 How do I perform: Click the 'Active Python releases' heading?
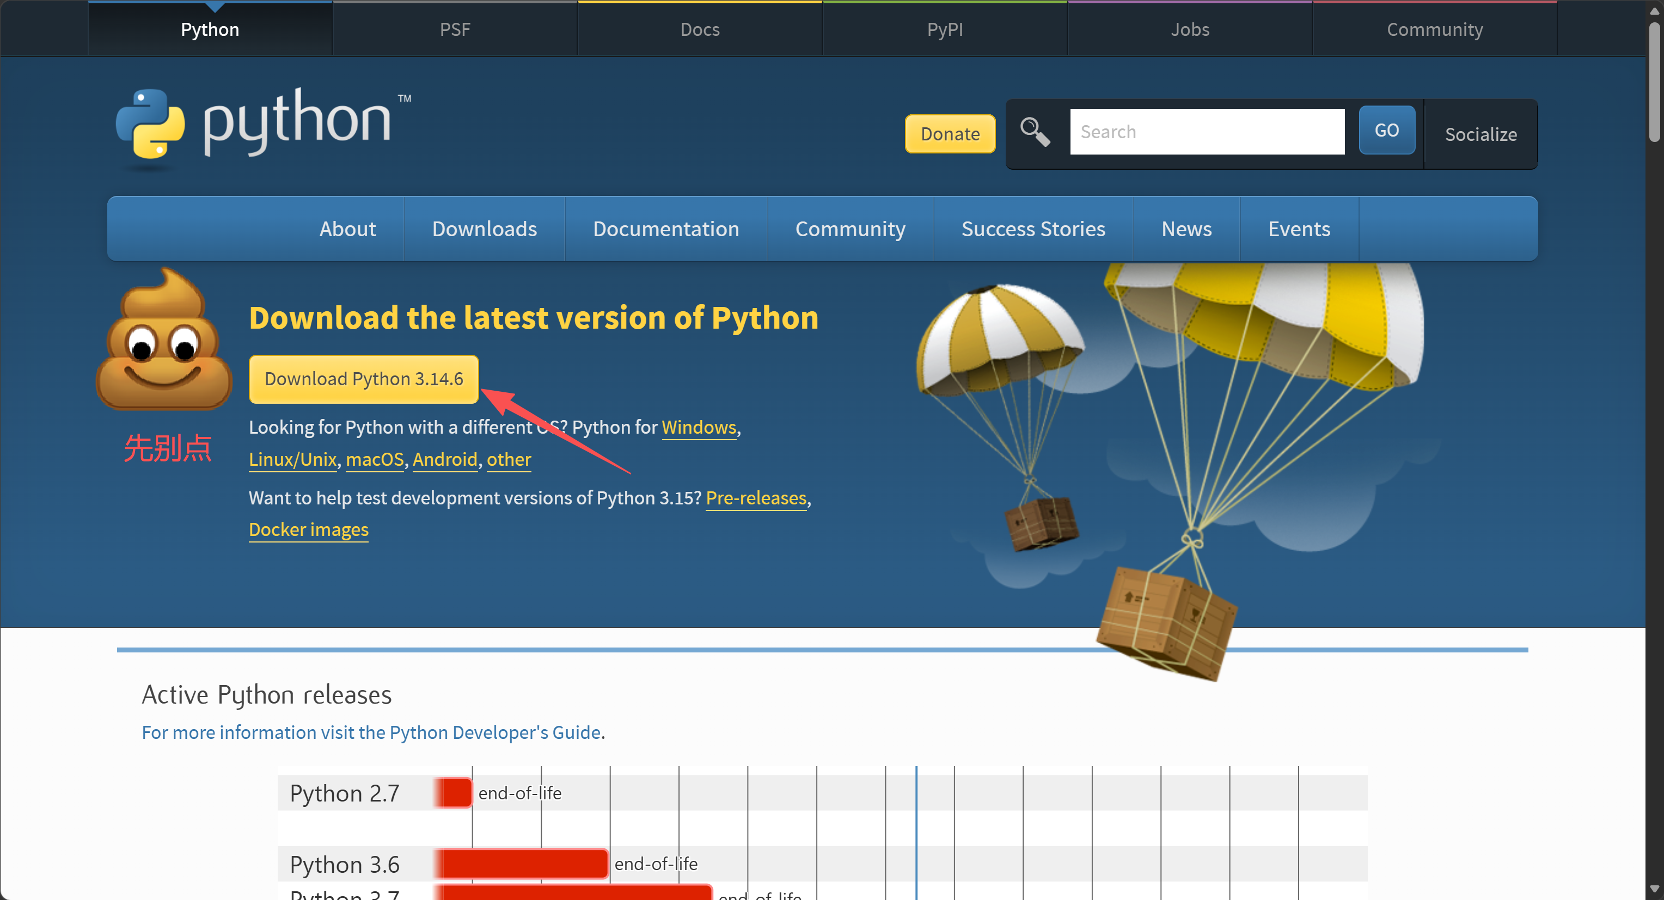click(267, 695)
